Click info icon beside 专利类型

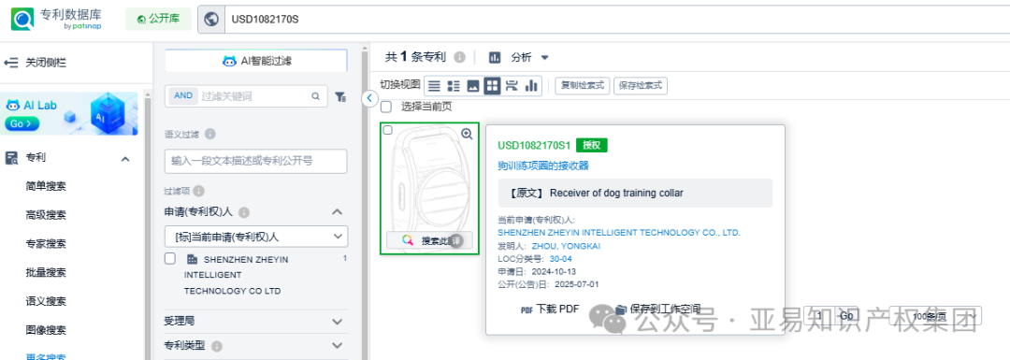(217, 347)
